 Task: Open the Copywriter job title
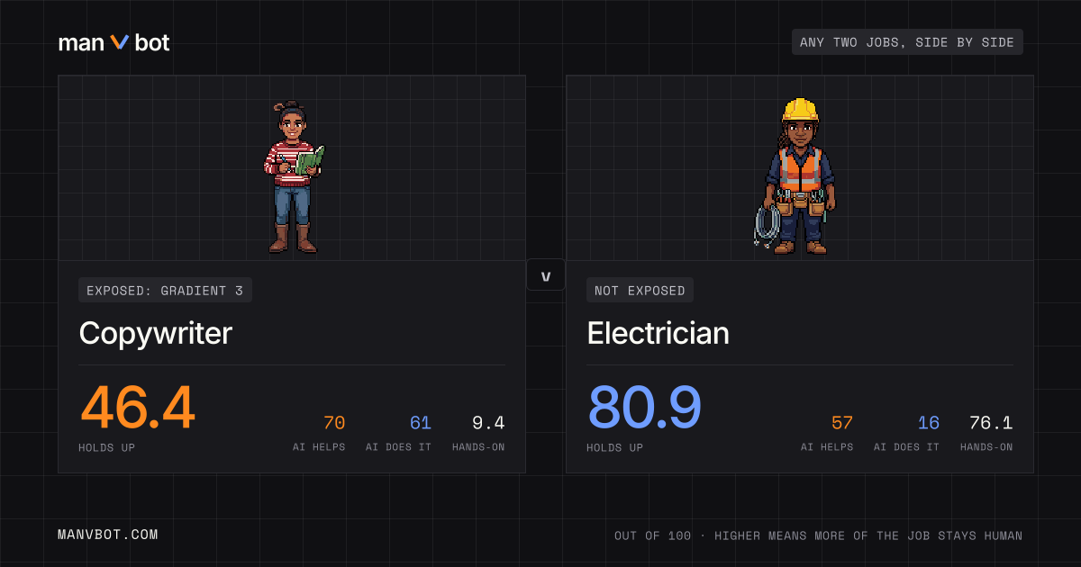coord(155,334)
